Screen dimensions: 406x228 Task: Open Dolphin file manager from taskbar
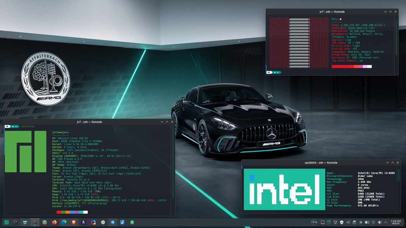point(25,222)
